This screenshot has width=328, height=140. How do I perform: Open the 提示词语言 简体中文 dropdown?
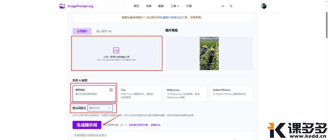click(100, 108)
